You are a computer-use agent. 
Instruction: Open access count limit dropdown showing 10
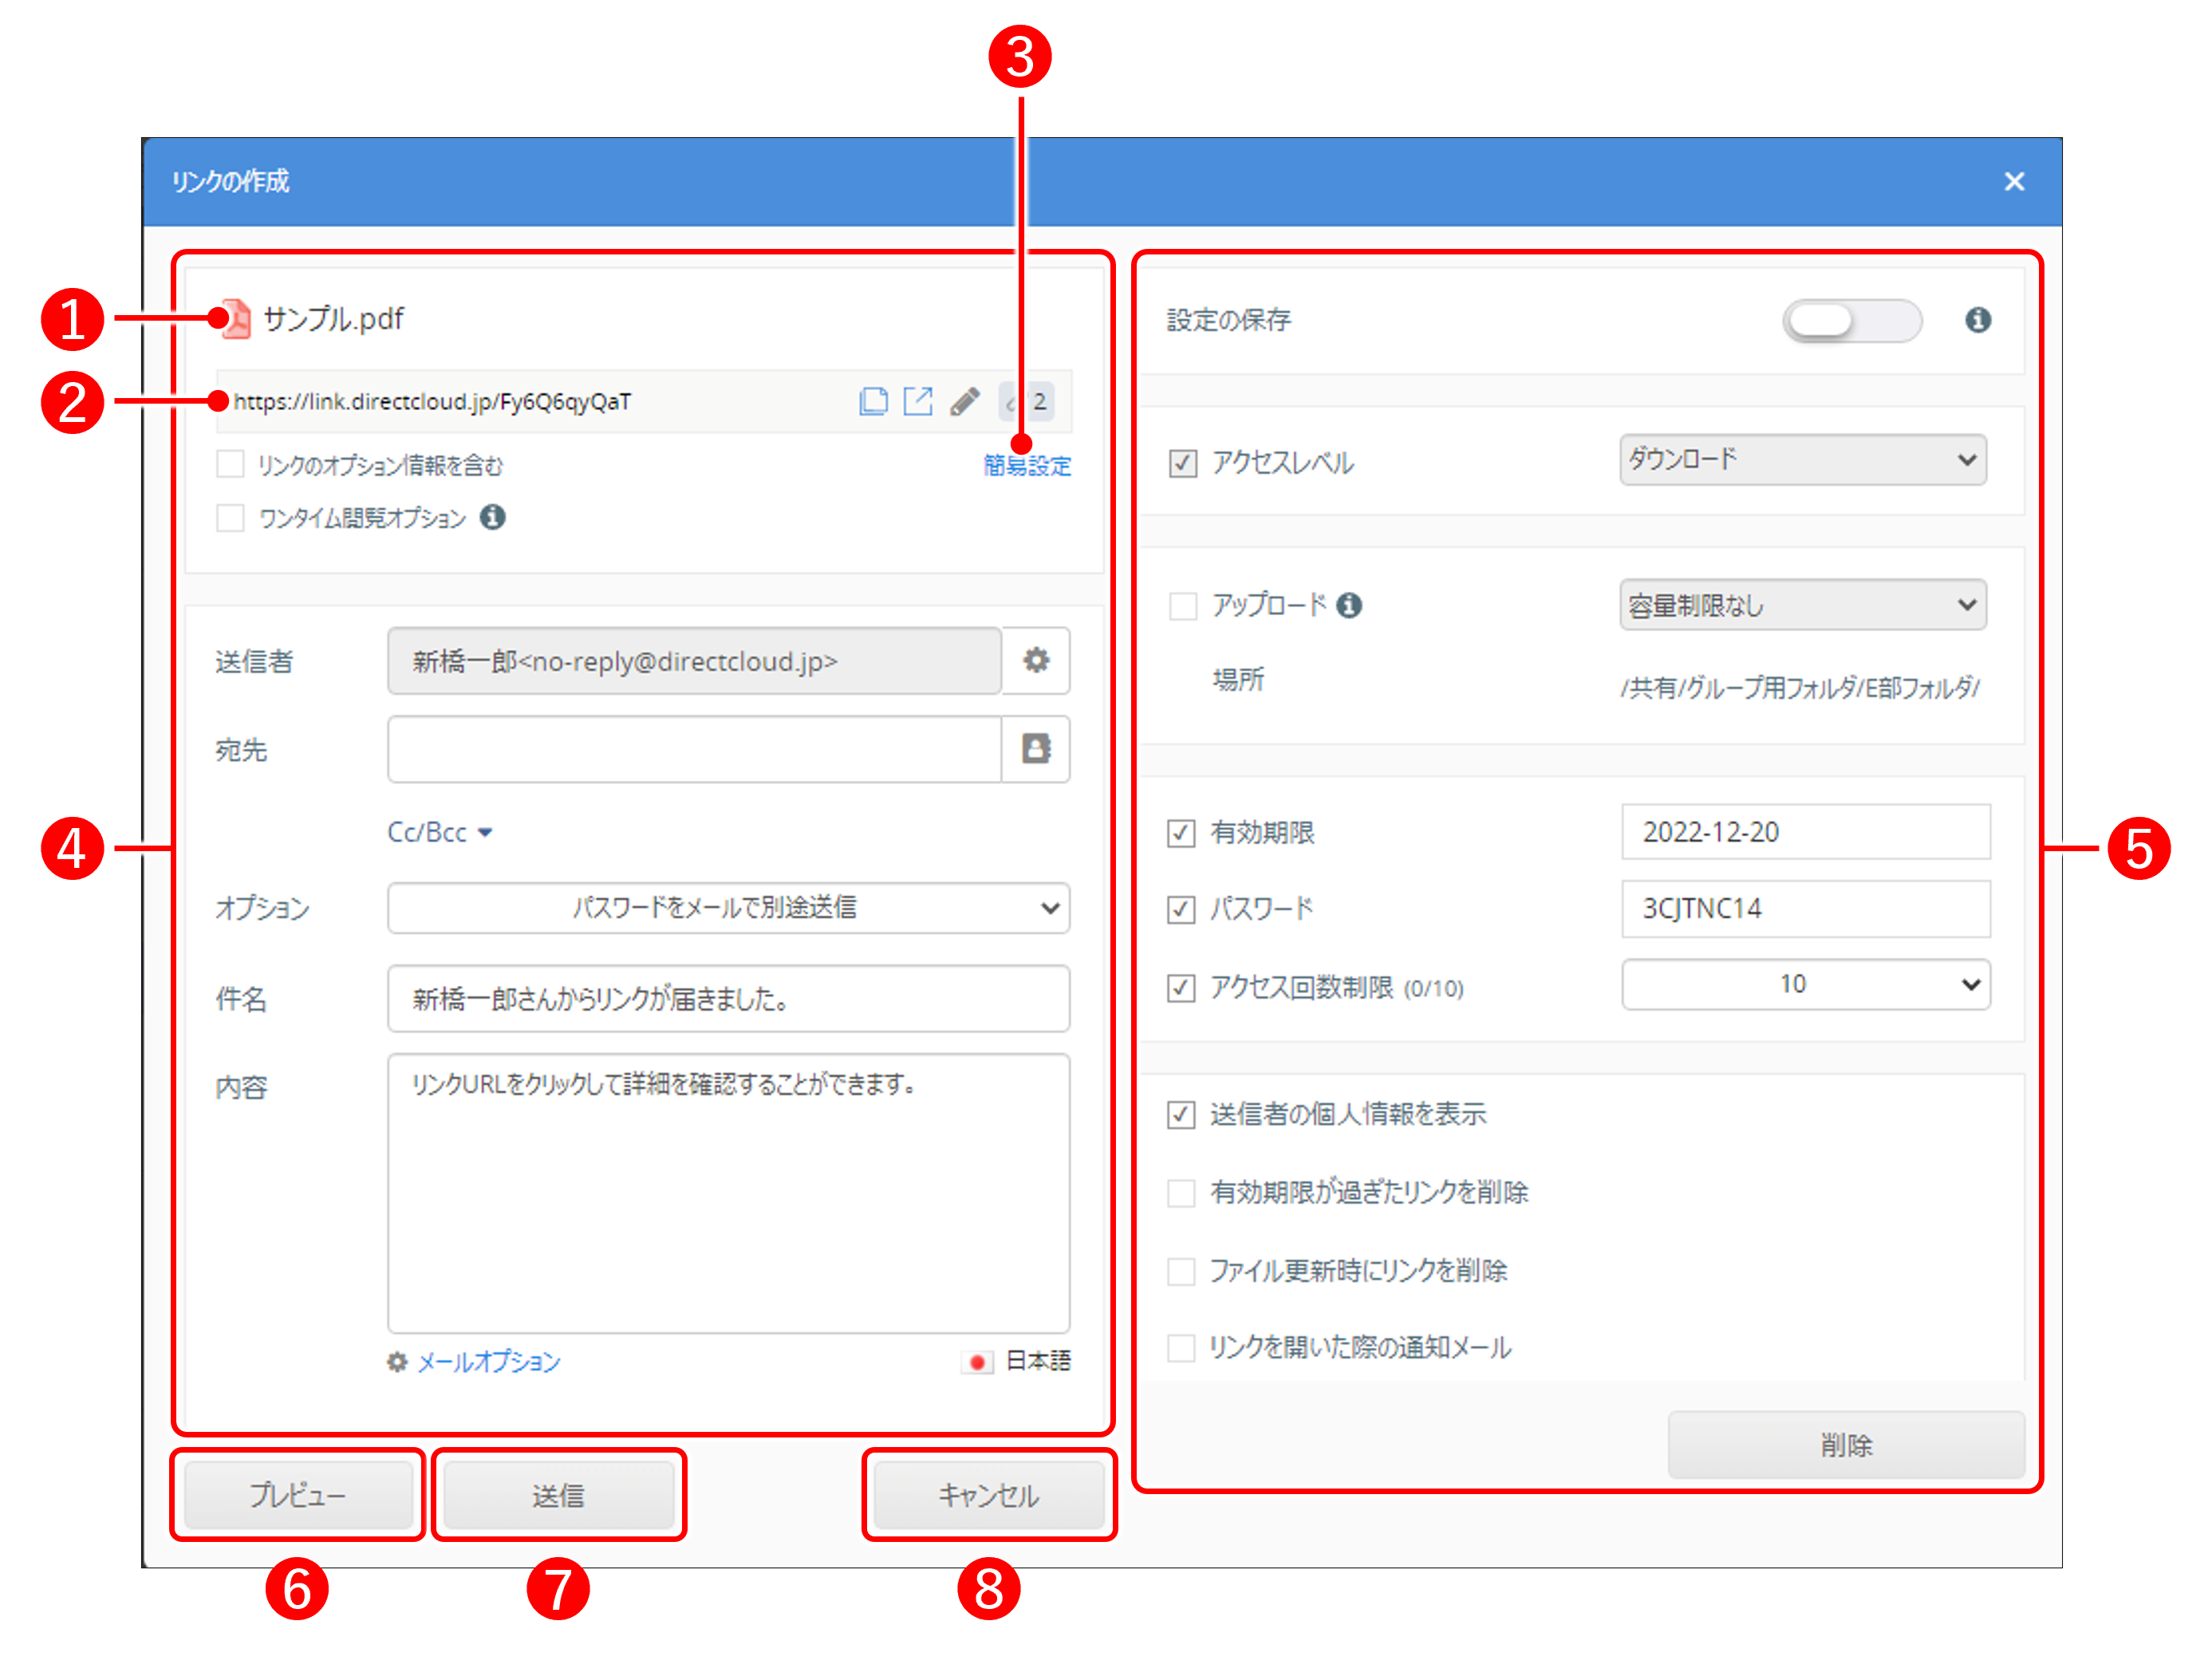pyautogui.click(x=1806, y=985)
